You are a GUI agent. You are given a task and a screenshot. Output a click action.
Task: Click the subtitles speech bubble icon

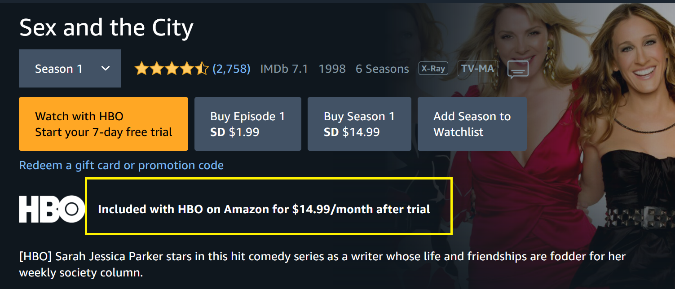518,70
